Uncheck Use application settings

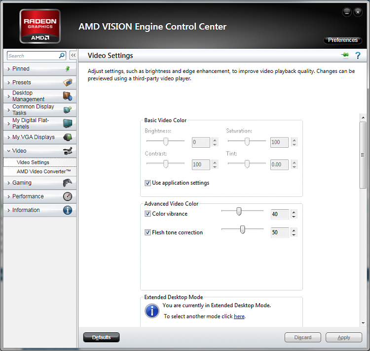pyautogui.click(x=148, y=183)
